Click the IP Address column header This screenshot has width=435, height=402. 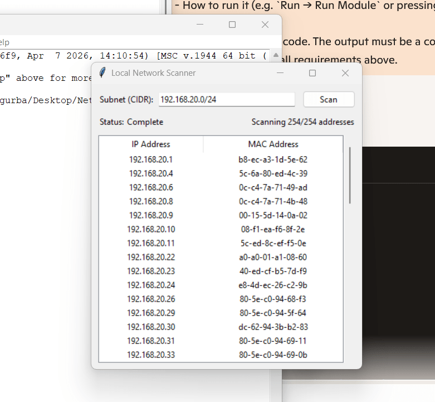coord(151,144)
